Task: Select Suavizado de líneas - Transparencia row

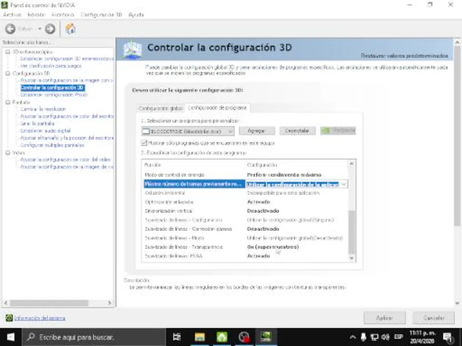Action: [x=245, y=247]
